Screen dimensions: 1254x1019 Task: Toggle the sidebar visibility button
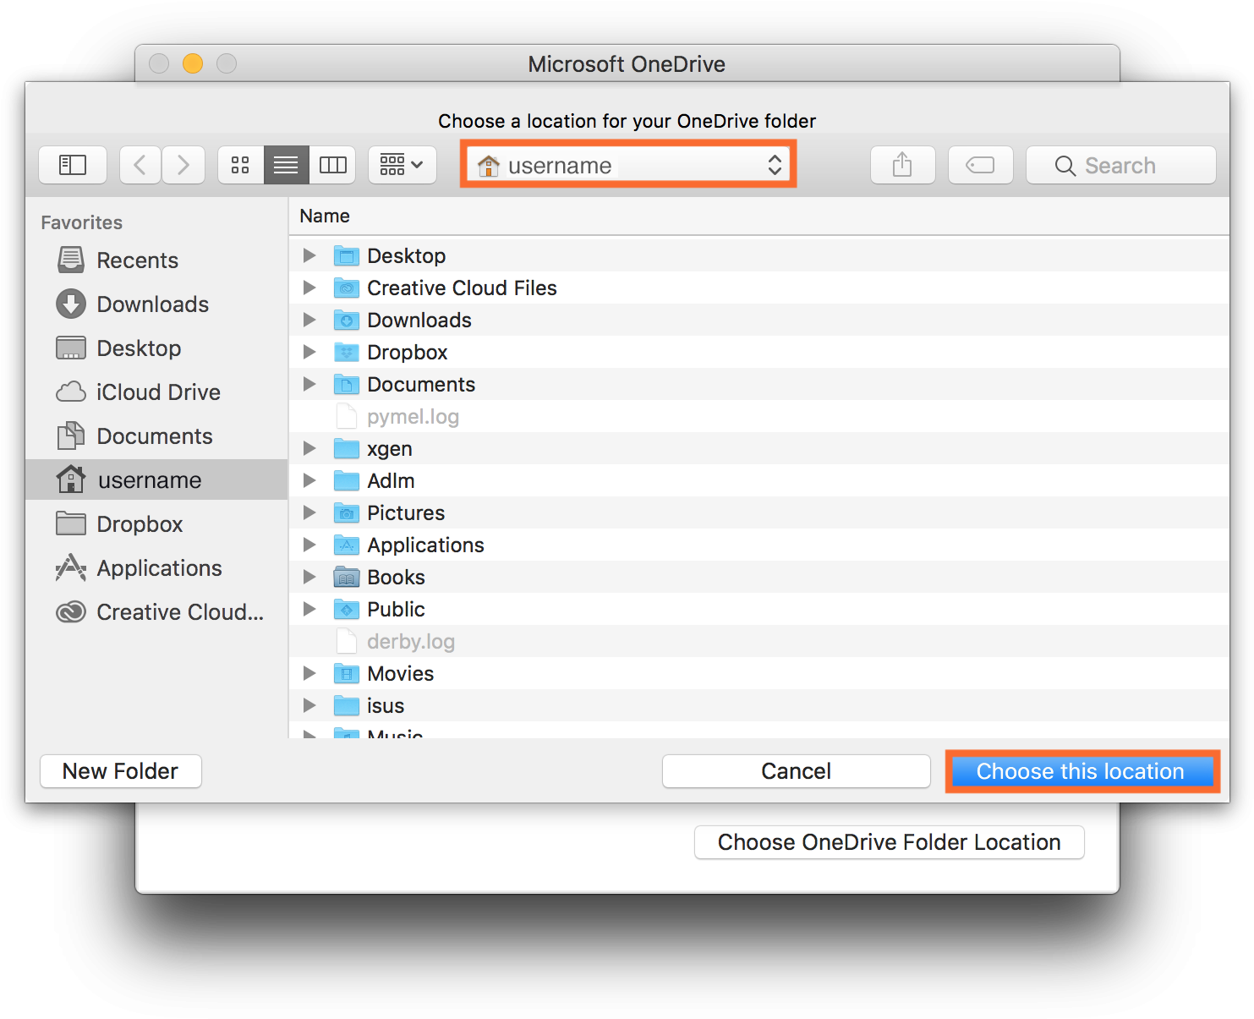(x=73, y=165)
